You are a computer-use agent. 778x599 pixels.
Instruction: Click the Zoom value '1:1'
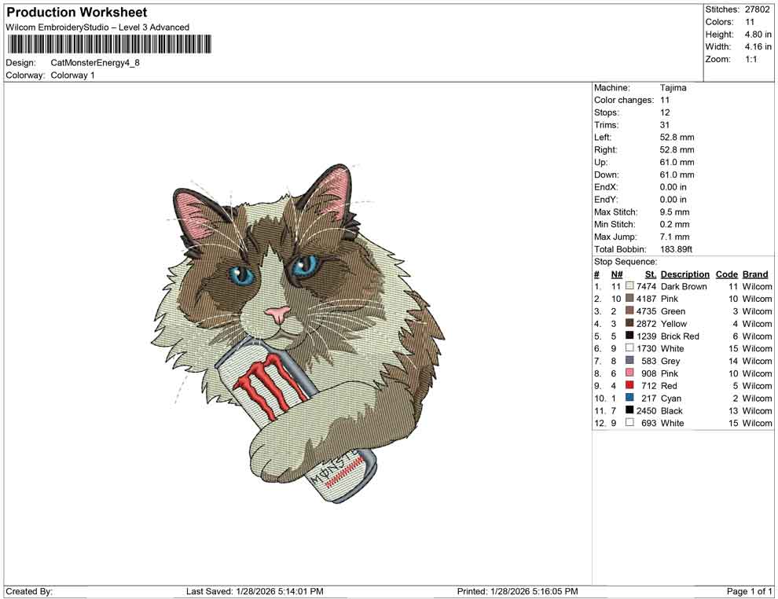[x=751, y=59]
